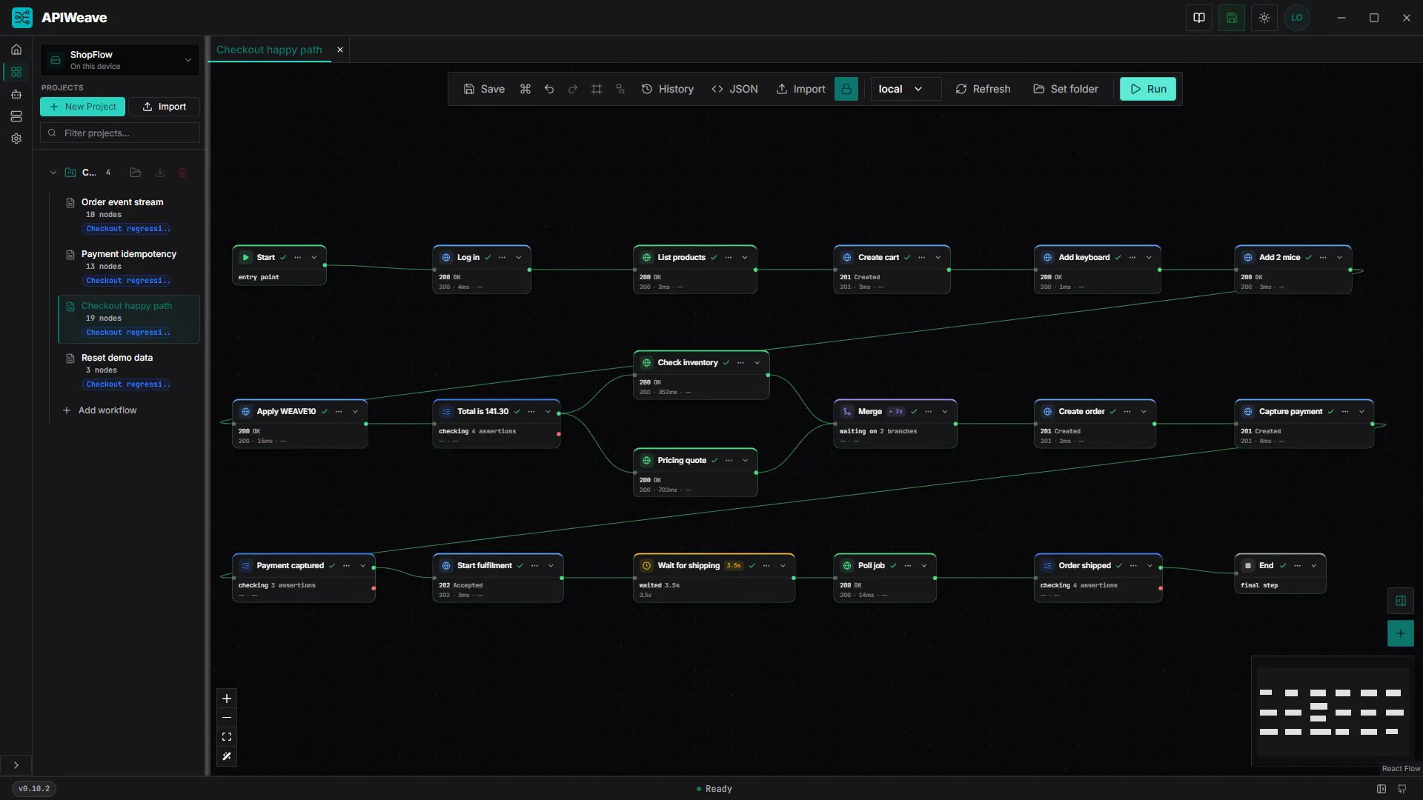Switch to the Checkout happy path tab
Viewport: 1423px width, 800px height.
point(269,50)
